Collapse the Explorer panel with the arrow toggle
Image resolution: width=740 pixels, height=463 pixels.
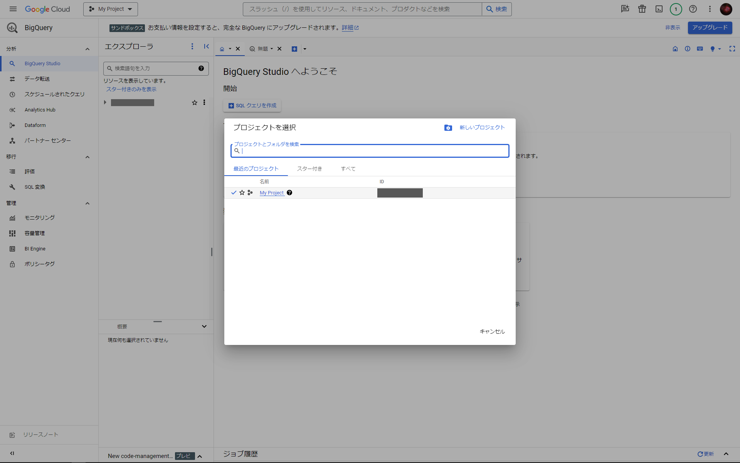click(207, 46)
